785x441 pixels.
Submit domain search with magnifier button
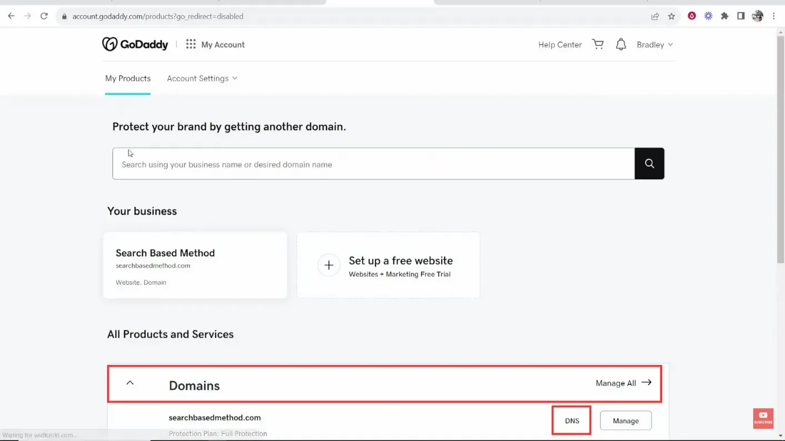(649, 164)
